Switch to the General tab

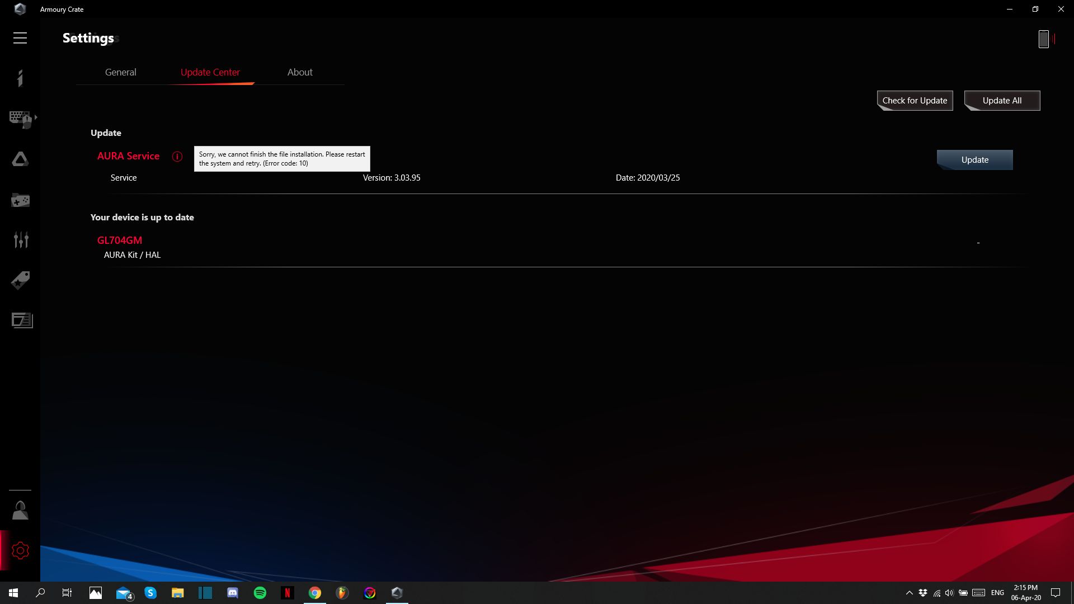point(120,72)
